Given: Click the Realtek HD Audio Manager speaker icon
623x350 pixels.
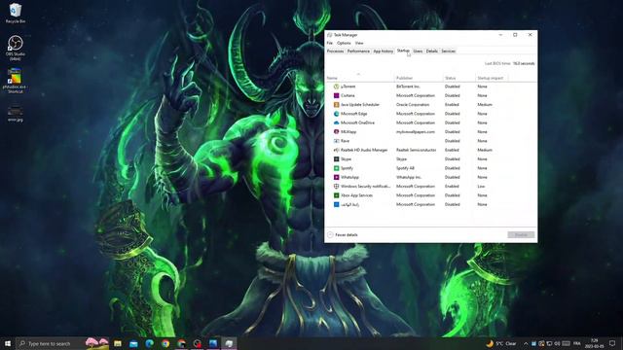Looking at the screenshot, I should tap(336, 150).
